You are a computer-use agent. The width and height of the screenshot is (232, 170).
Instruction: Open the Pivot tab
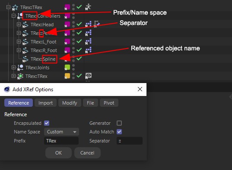(109, 103)
